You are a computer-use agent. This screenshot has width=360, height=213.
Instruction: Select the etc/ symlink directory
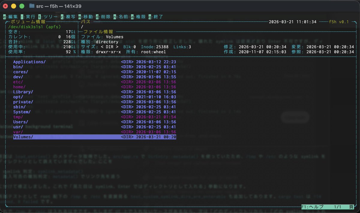[94, 82]
